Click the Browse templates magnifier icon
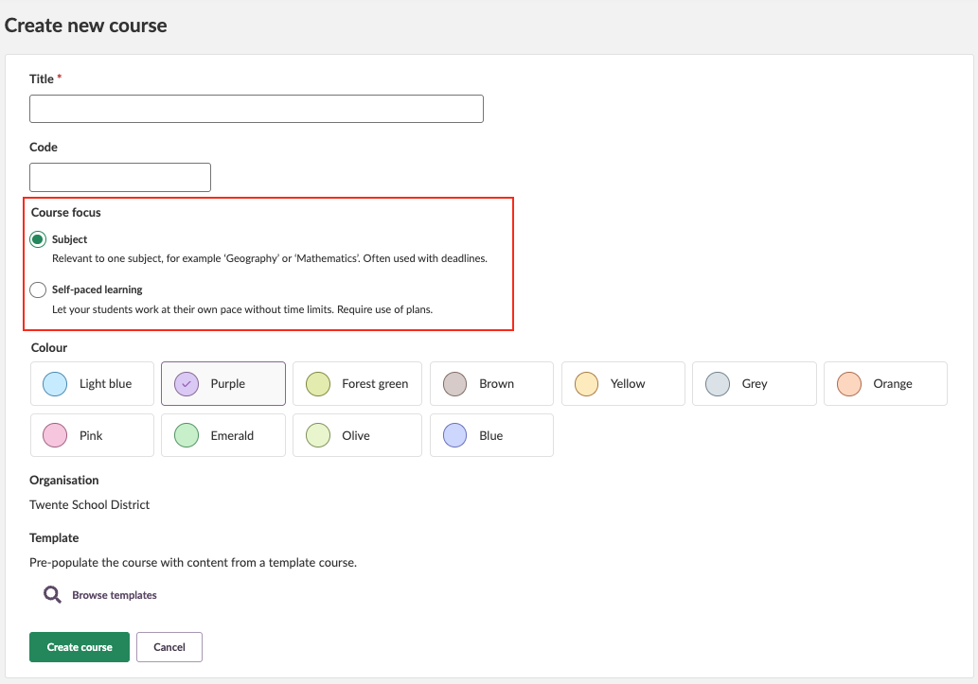978x684 pixels. (x=51, y=595)
